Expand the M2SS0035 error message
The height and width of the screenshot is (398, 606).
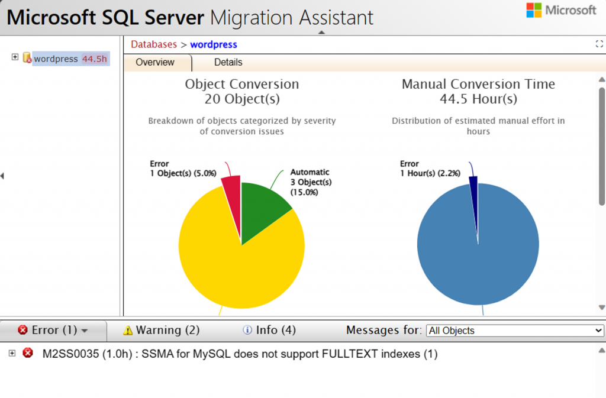click(12, 353)
